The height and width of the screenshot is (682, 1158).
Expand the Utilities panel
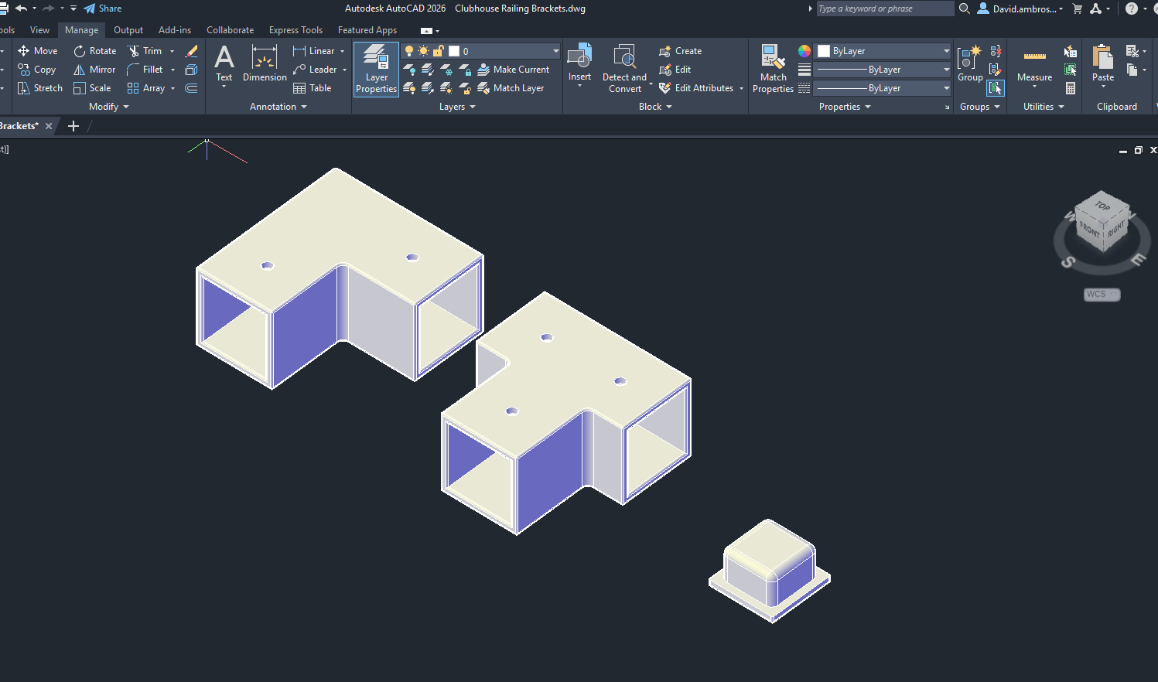pyautogui.click(x=1044, y=107)
